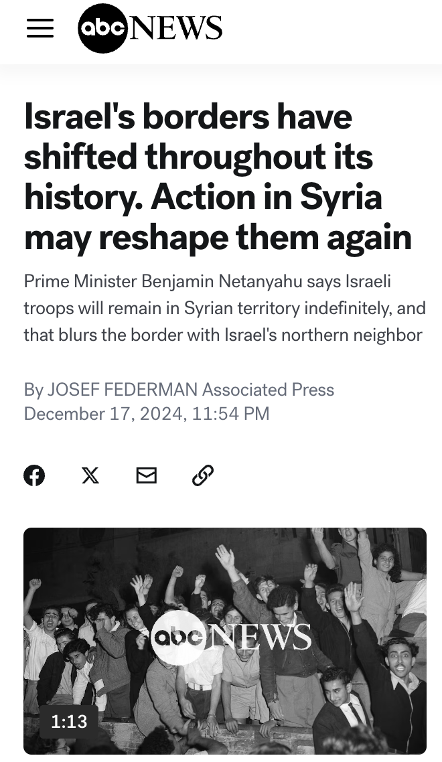Click the 11:54 PM publish time
This screenshot has height=762, width=442.
click(230, 414)
